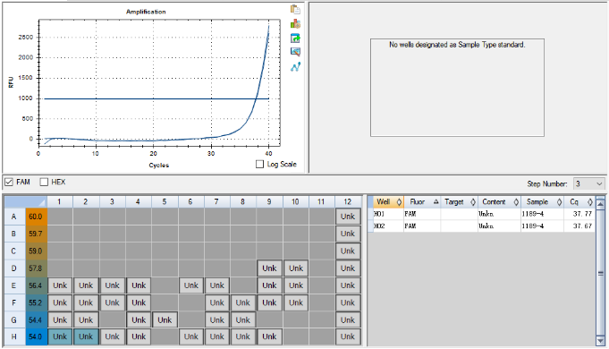Select plate column 5 header

coord(165,201)
